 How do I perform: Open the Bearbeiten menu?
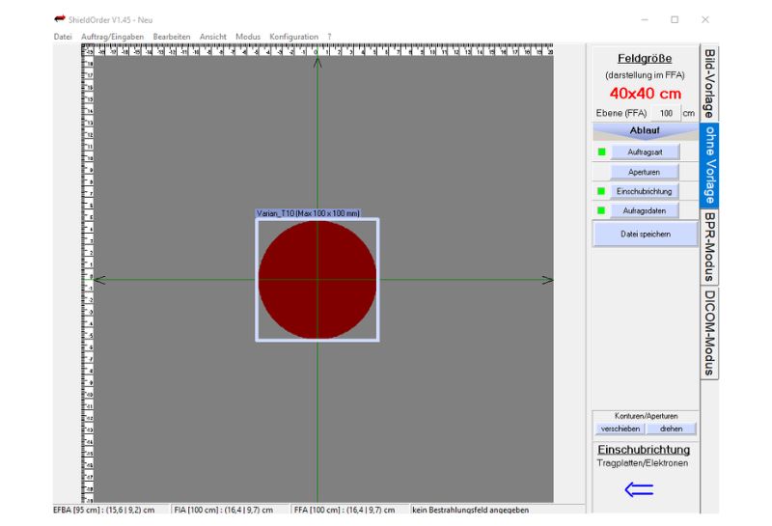coord(173,37)
